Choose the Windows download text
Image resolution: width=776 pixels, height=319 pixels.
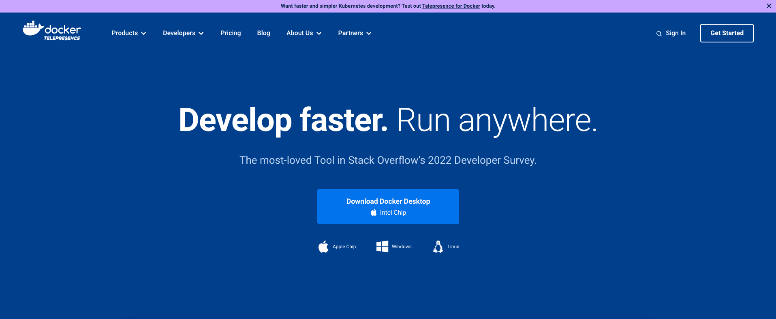coord(402,247)
